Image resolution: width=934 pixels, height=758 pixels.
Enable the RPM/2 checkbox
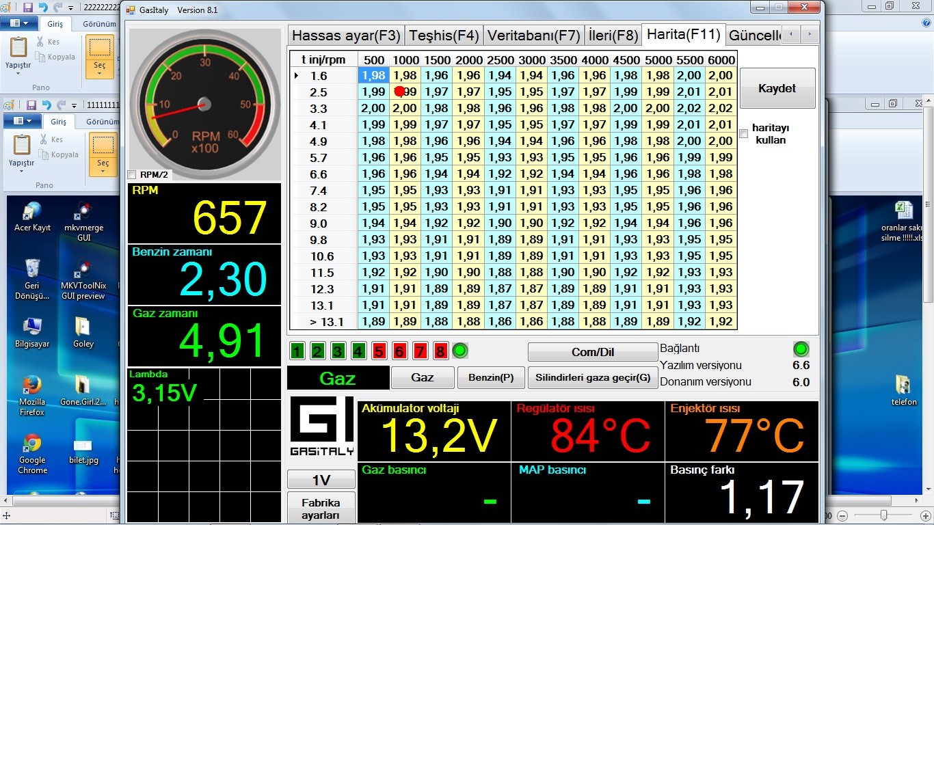point(132,175)
